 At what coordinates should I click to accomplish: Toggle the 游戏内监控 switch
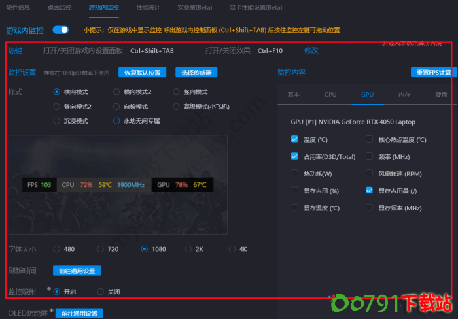61,29
